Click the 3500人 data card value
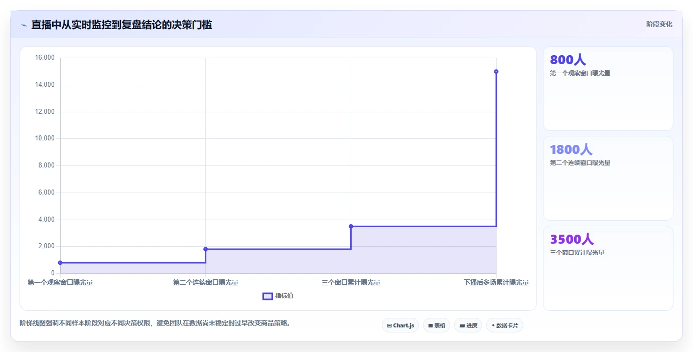Viewport: 693px width, 352px height. (x=572, y=239)
